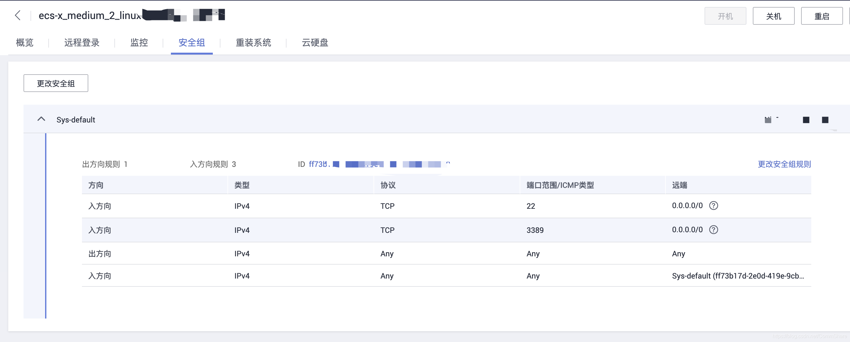Select Any remote cell in 出方向 row
Screen dimensions: 850x342
(x=678, y=254)
